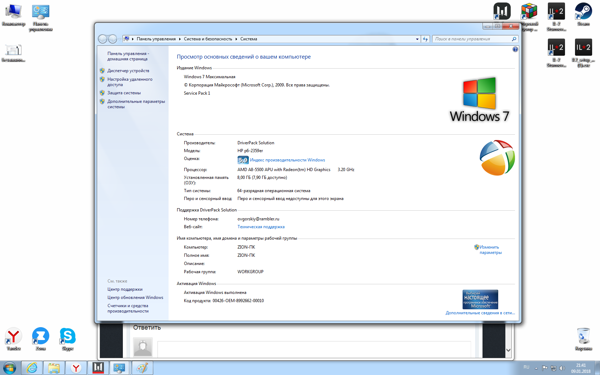Open Панель управления desktop shortcut
The height and width of the screenshot is (375, 600).
coord(41,18)
